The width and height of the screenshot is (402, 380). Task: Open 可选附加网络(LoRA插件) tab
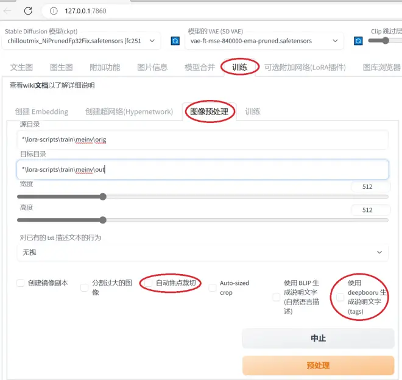(x=305, y=67)
